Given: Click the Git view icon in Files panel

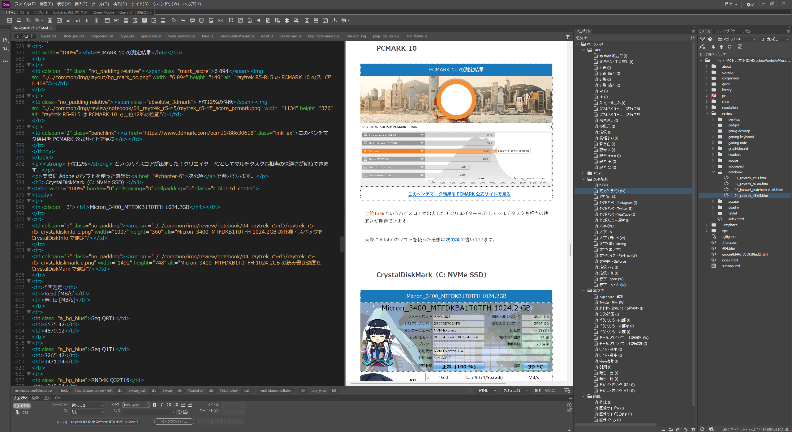Looking at the screenshot, I should [x=710, y=39].
